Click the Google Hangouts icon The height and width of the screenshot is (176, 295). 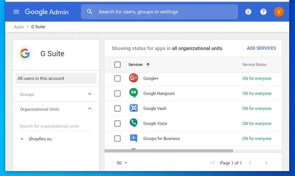click(133, 93)
